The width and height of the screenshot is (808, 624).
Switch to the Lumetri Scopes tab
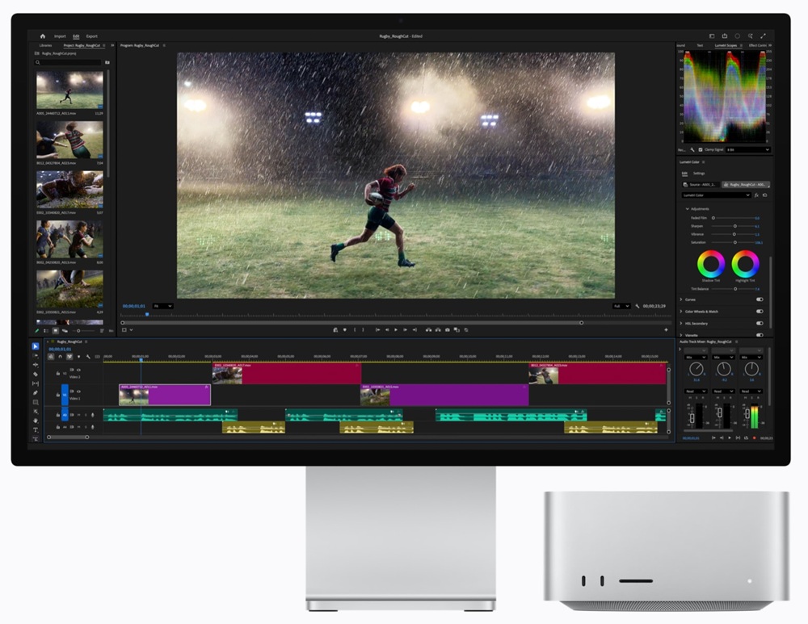(x=726, y=45)
